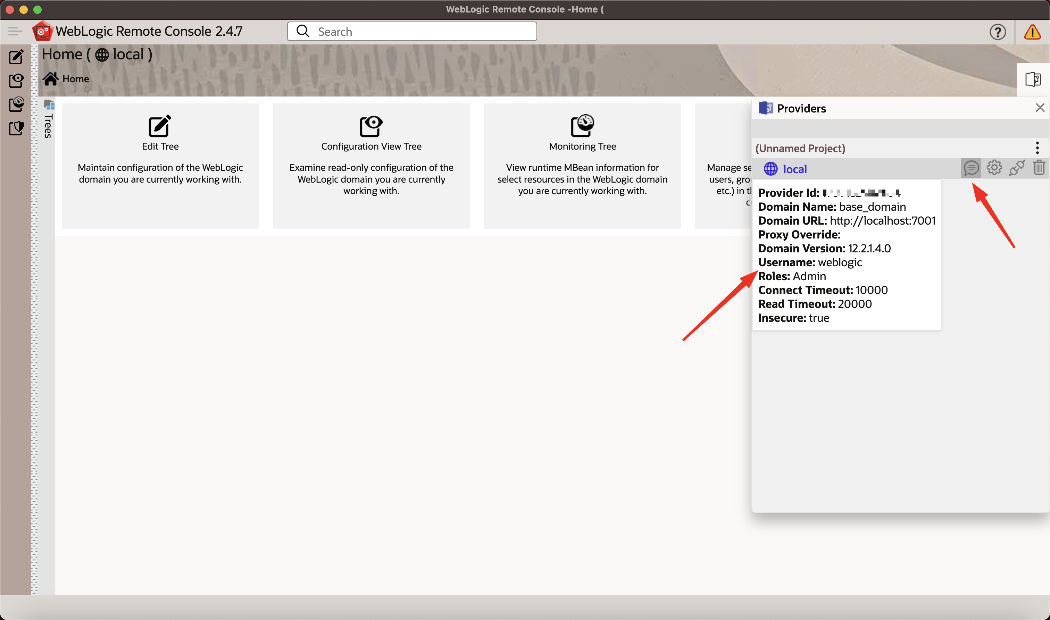Select the local provider entry
Viewport: 1050px width, 620px height.
point(794,169)
